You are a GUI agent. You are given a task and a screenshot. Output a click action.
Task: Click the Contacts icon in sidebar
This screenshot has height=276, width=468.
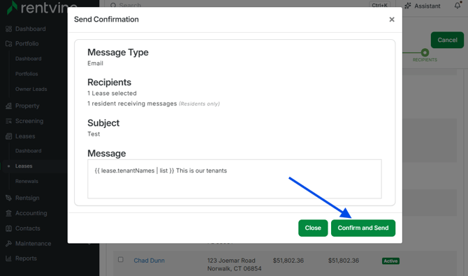pos(8,228)
